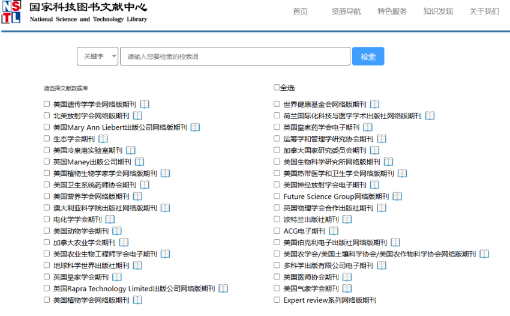Check the 美国农学会/美国土壤科学协会 journals checkbox

click(277, 254)
